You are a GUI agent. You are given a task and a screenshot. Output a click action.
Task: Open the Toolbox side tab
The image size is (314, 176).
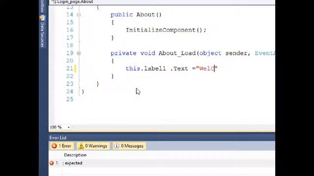point(42,6)
